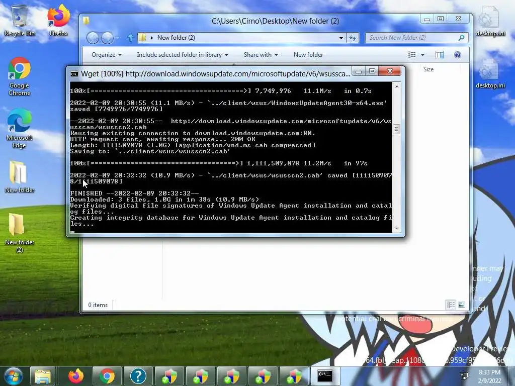Viewport: 515px width, 386px height.
Task: Toggle the preview pane button
Action: tap(440, 55)
